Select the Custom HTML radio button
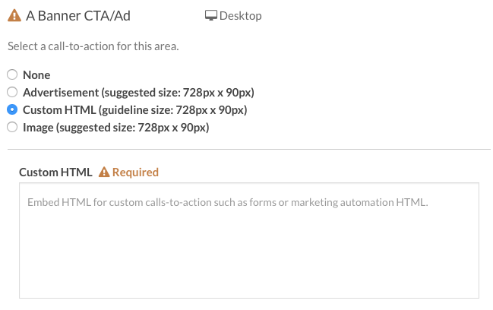 coord(12,109)
